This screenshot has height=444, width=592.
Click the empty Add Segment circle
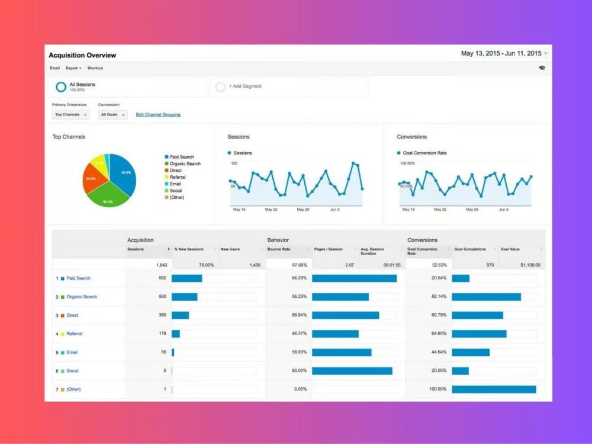[x=220, y=87]
